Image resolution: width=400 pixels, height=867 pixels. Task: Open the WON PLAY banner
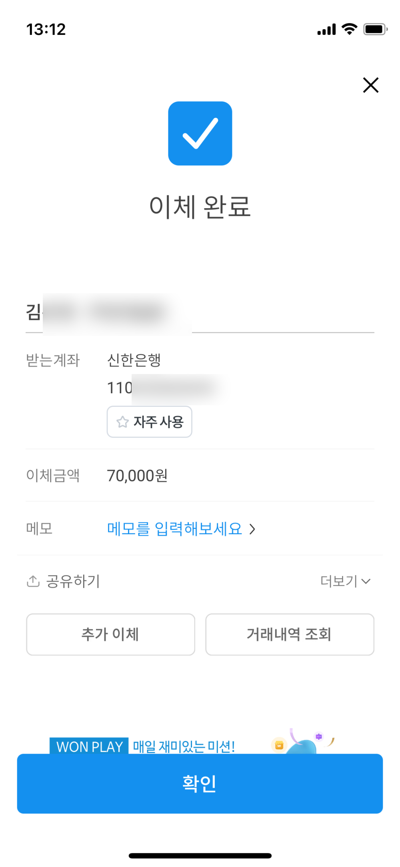(89, 746)
